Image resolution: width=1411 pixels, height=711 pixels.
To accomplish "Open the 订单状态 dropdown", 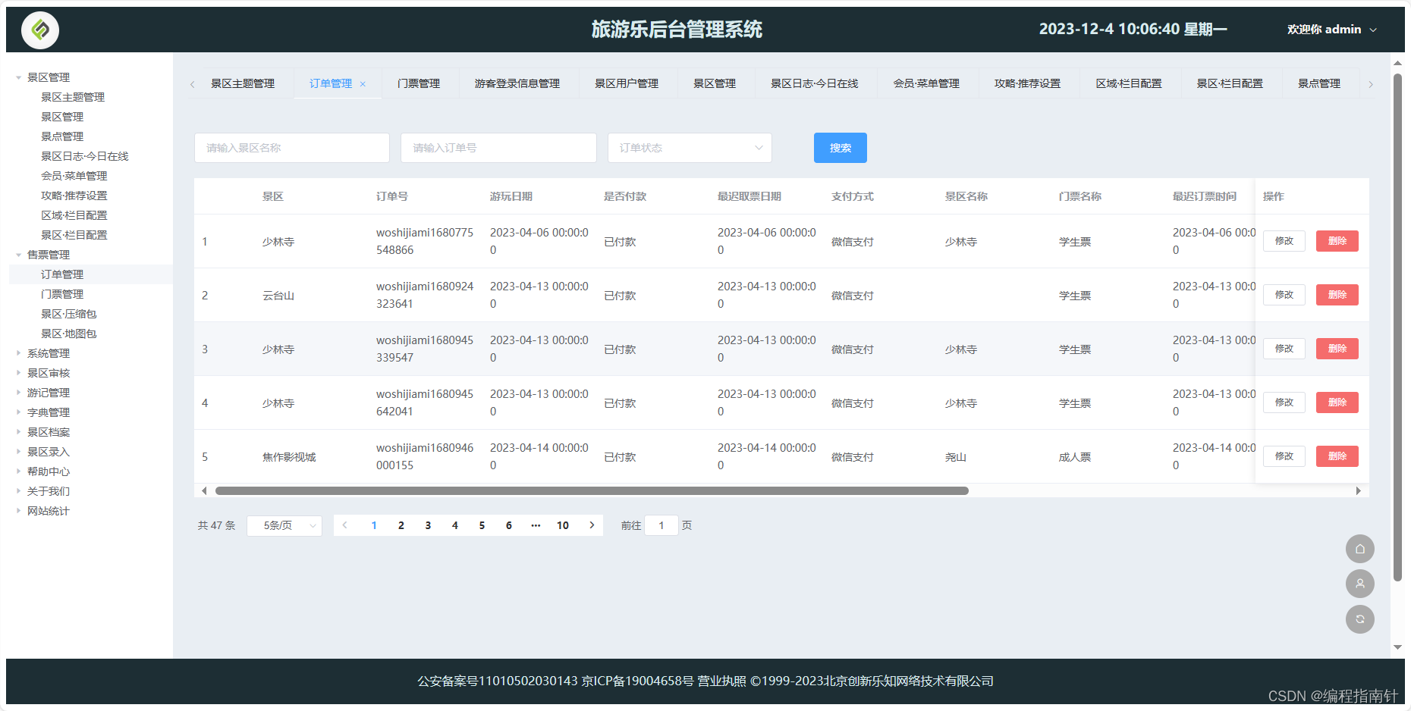I will [690, 148].
